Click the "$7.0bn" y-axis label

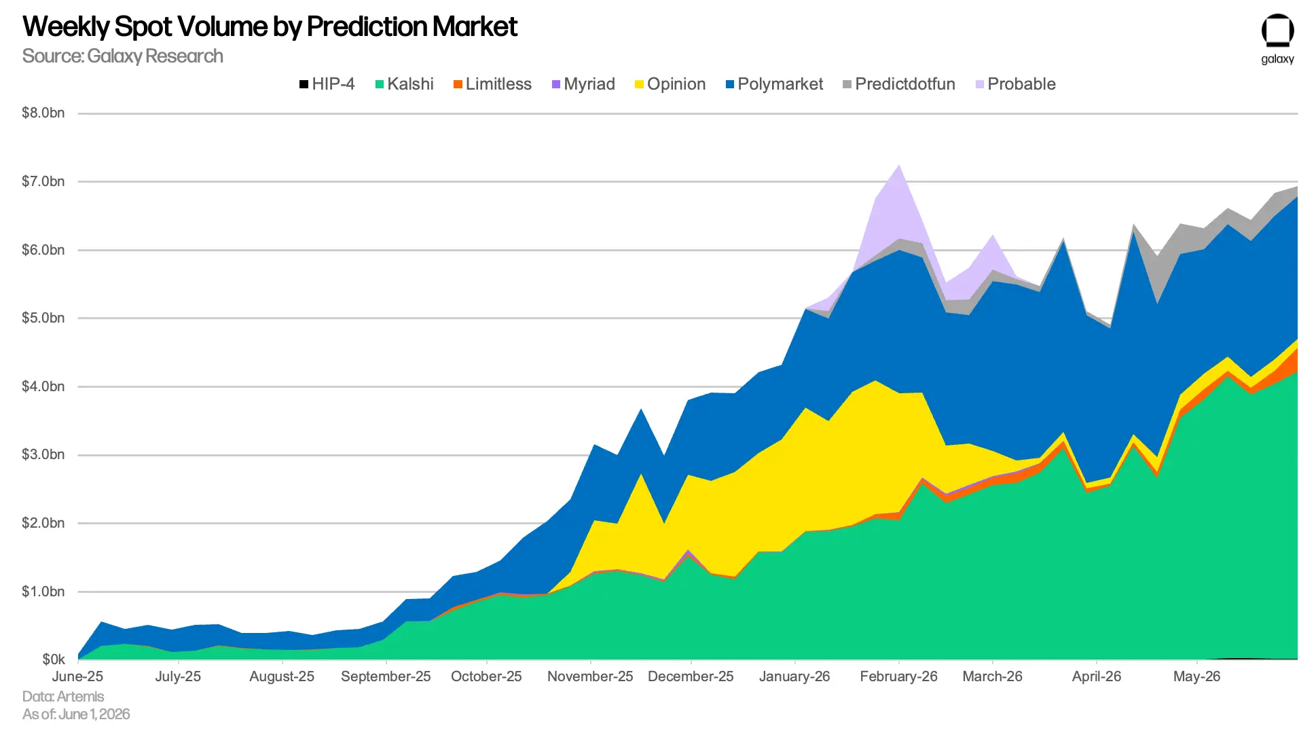tap(43, 181)
